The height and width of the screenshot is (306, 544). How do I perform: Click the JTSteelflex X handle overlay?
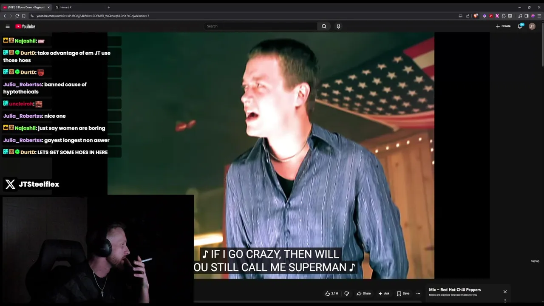pyautogui.click(x=32, y=184)
